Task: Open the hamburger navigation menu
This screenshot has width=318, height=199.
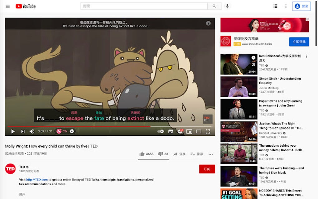Action: point(7,6)
